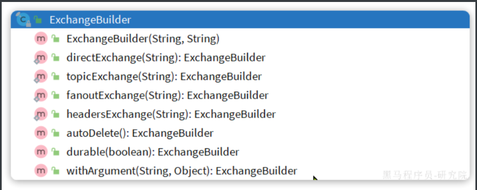Click the method icon next to headersExchange
Viewport: 477px width, 190px height.
[40, 114]
